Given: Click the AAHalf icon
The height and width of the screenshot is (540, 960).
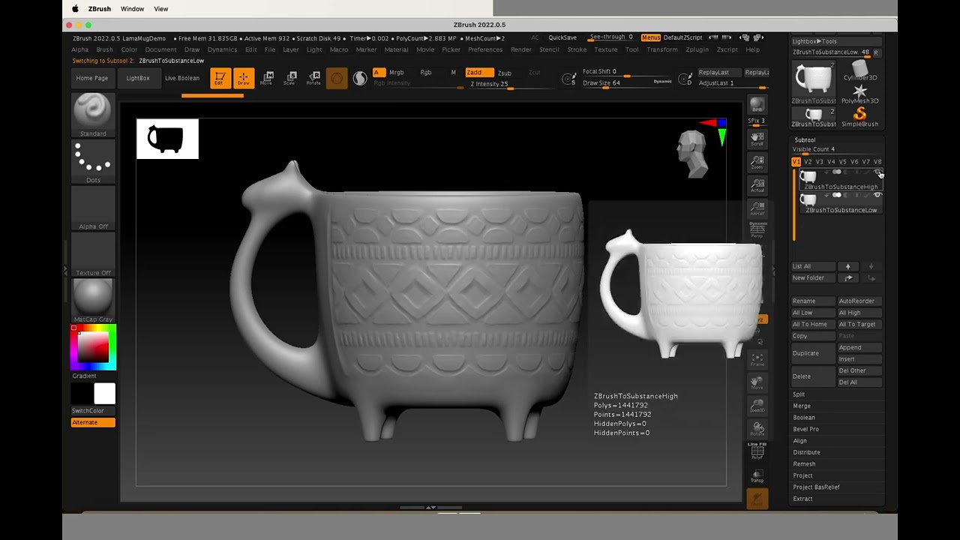Looking at the screenshot, I should point(757,208).
